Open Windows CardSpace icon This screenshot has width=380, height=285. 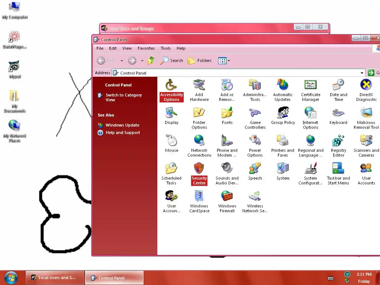[199, 202]
